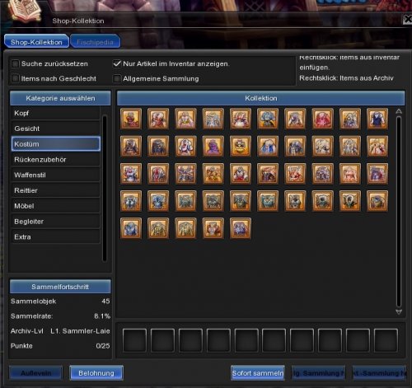Select the Kostüm category
412x388 pixels.
(55, 144)
